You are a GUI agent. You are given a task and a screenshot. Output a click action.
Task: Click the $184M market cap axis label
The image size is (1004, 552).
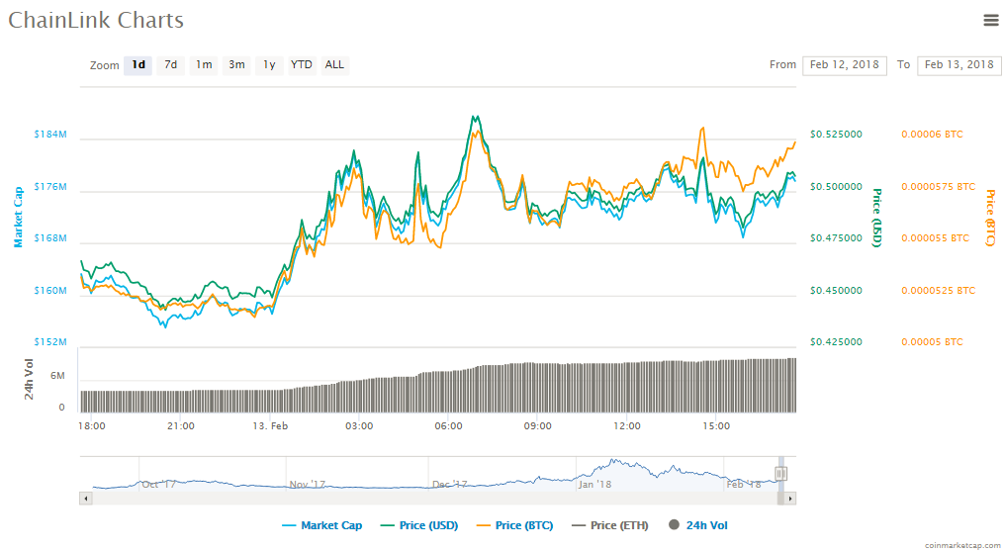click(x=50, y=135)
